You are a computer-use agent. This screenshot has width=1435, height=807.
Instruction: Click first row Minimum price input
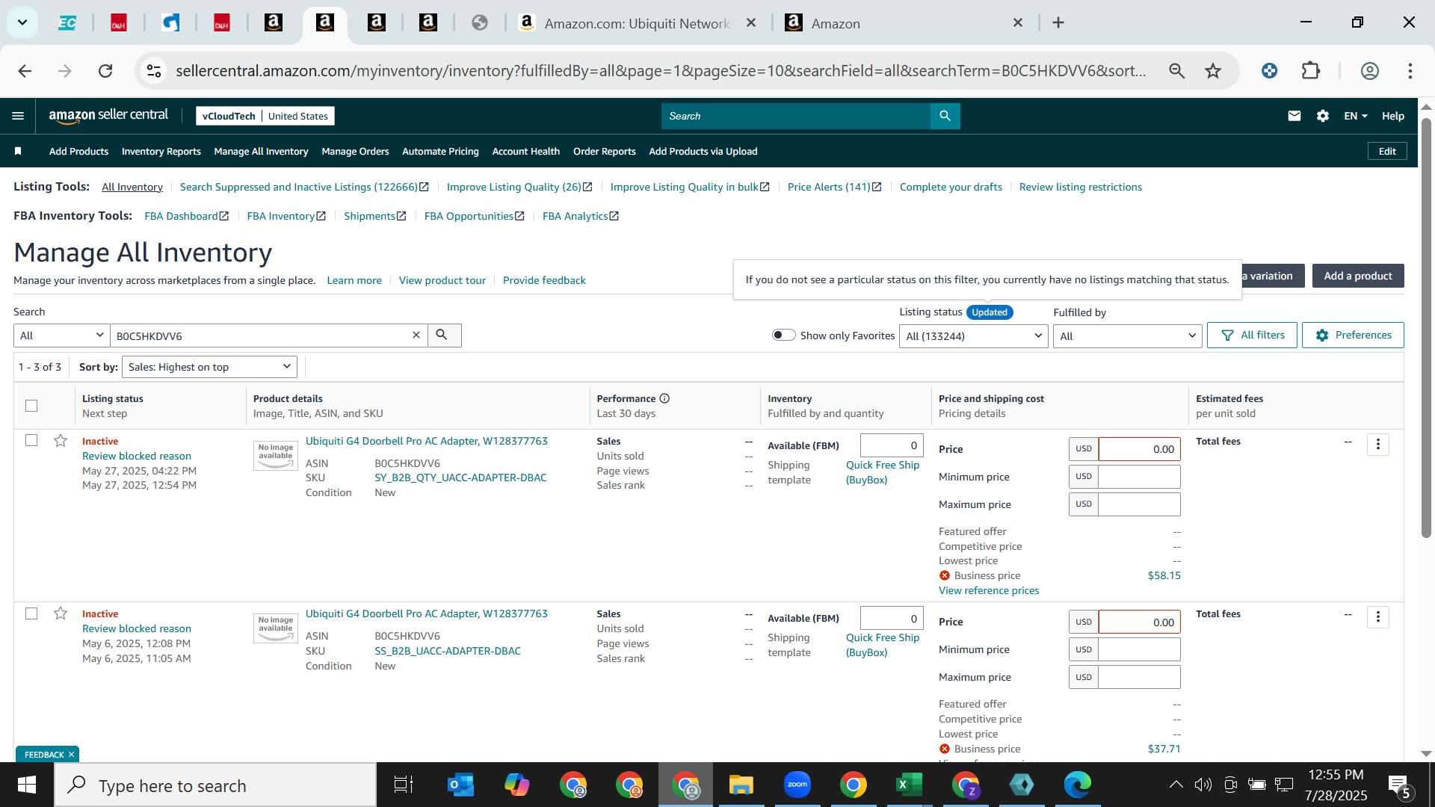coord(1139,477)
